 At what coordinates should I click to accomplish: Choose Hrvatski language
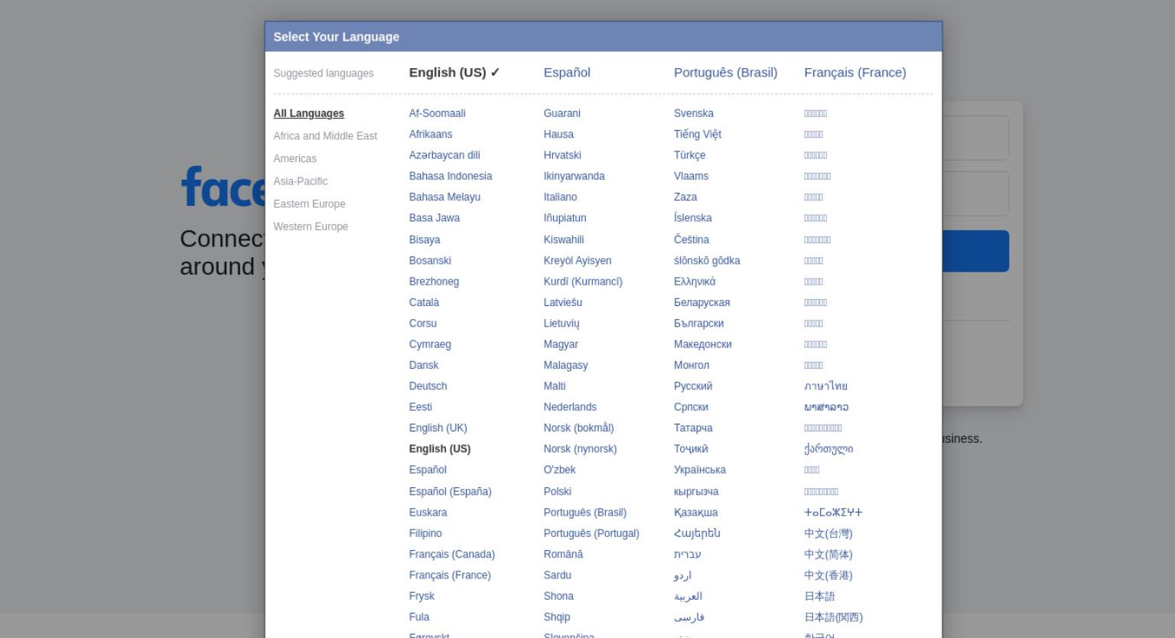tap(562, 155)
